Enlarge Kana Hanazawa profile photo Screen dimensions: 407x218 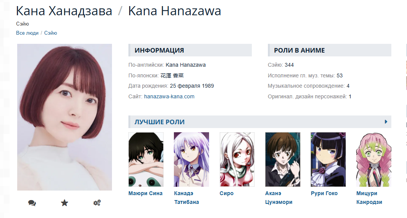point(65,117)
